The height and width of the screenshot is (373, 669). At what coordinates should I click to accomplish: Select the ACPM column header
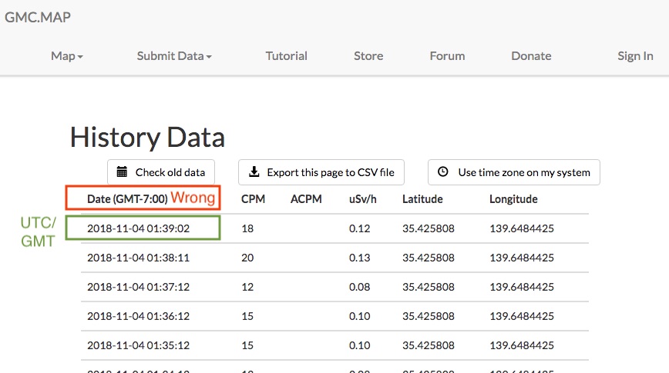306,199
